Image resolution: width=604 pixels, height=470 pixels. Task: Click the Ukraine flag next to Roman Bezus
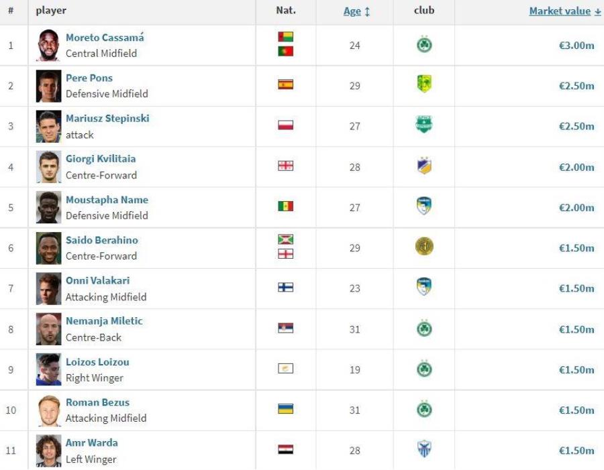285,408
